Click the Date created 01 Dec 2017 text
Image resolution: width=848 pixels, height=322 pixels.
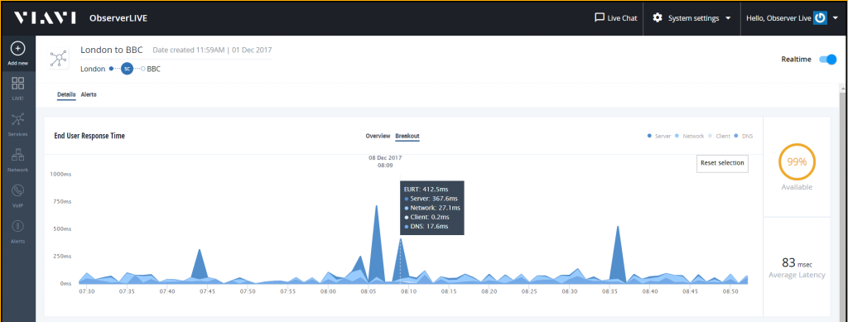pos(212,50)
